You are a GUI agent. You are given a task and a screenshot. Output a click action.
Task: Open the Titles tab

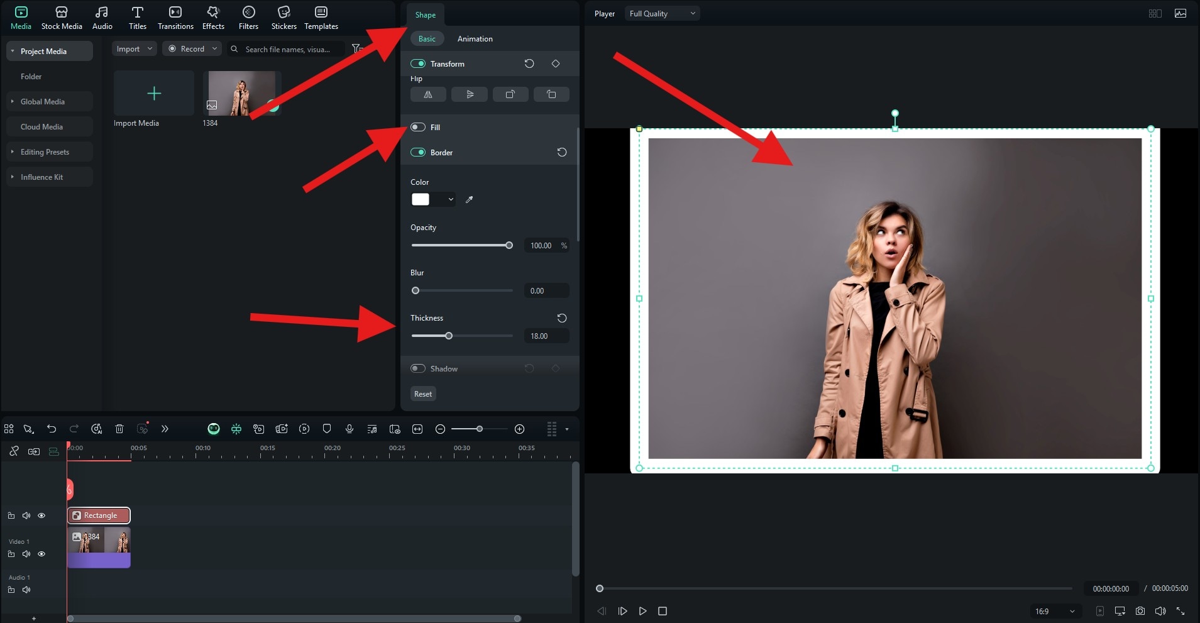pos(137,18)
